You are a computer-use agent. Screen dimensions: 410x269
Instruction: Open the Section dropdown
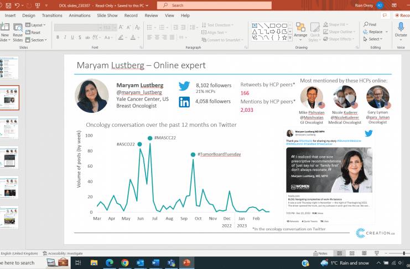click(x=38, y=40)
